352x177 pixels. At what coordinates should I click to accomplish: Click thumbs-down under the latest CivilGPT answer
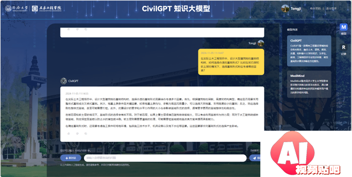point(77,133)
